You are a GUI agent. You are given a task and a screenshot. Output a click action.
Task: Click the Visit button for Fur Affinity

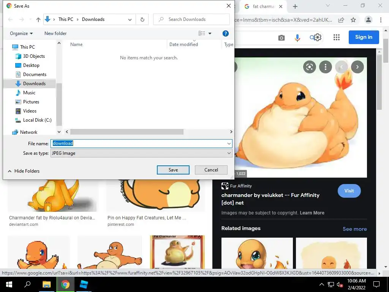click(x=349, y=191)
